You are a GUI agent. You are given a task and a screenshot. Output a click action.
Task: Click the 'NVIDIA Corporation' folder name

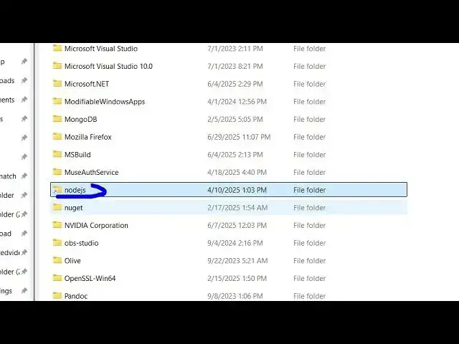[96, 225]
